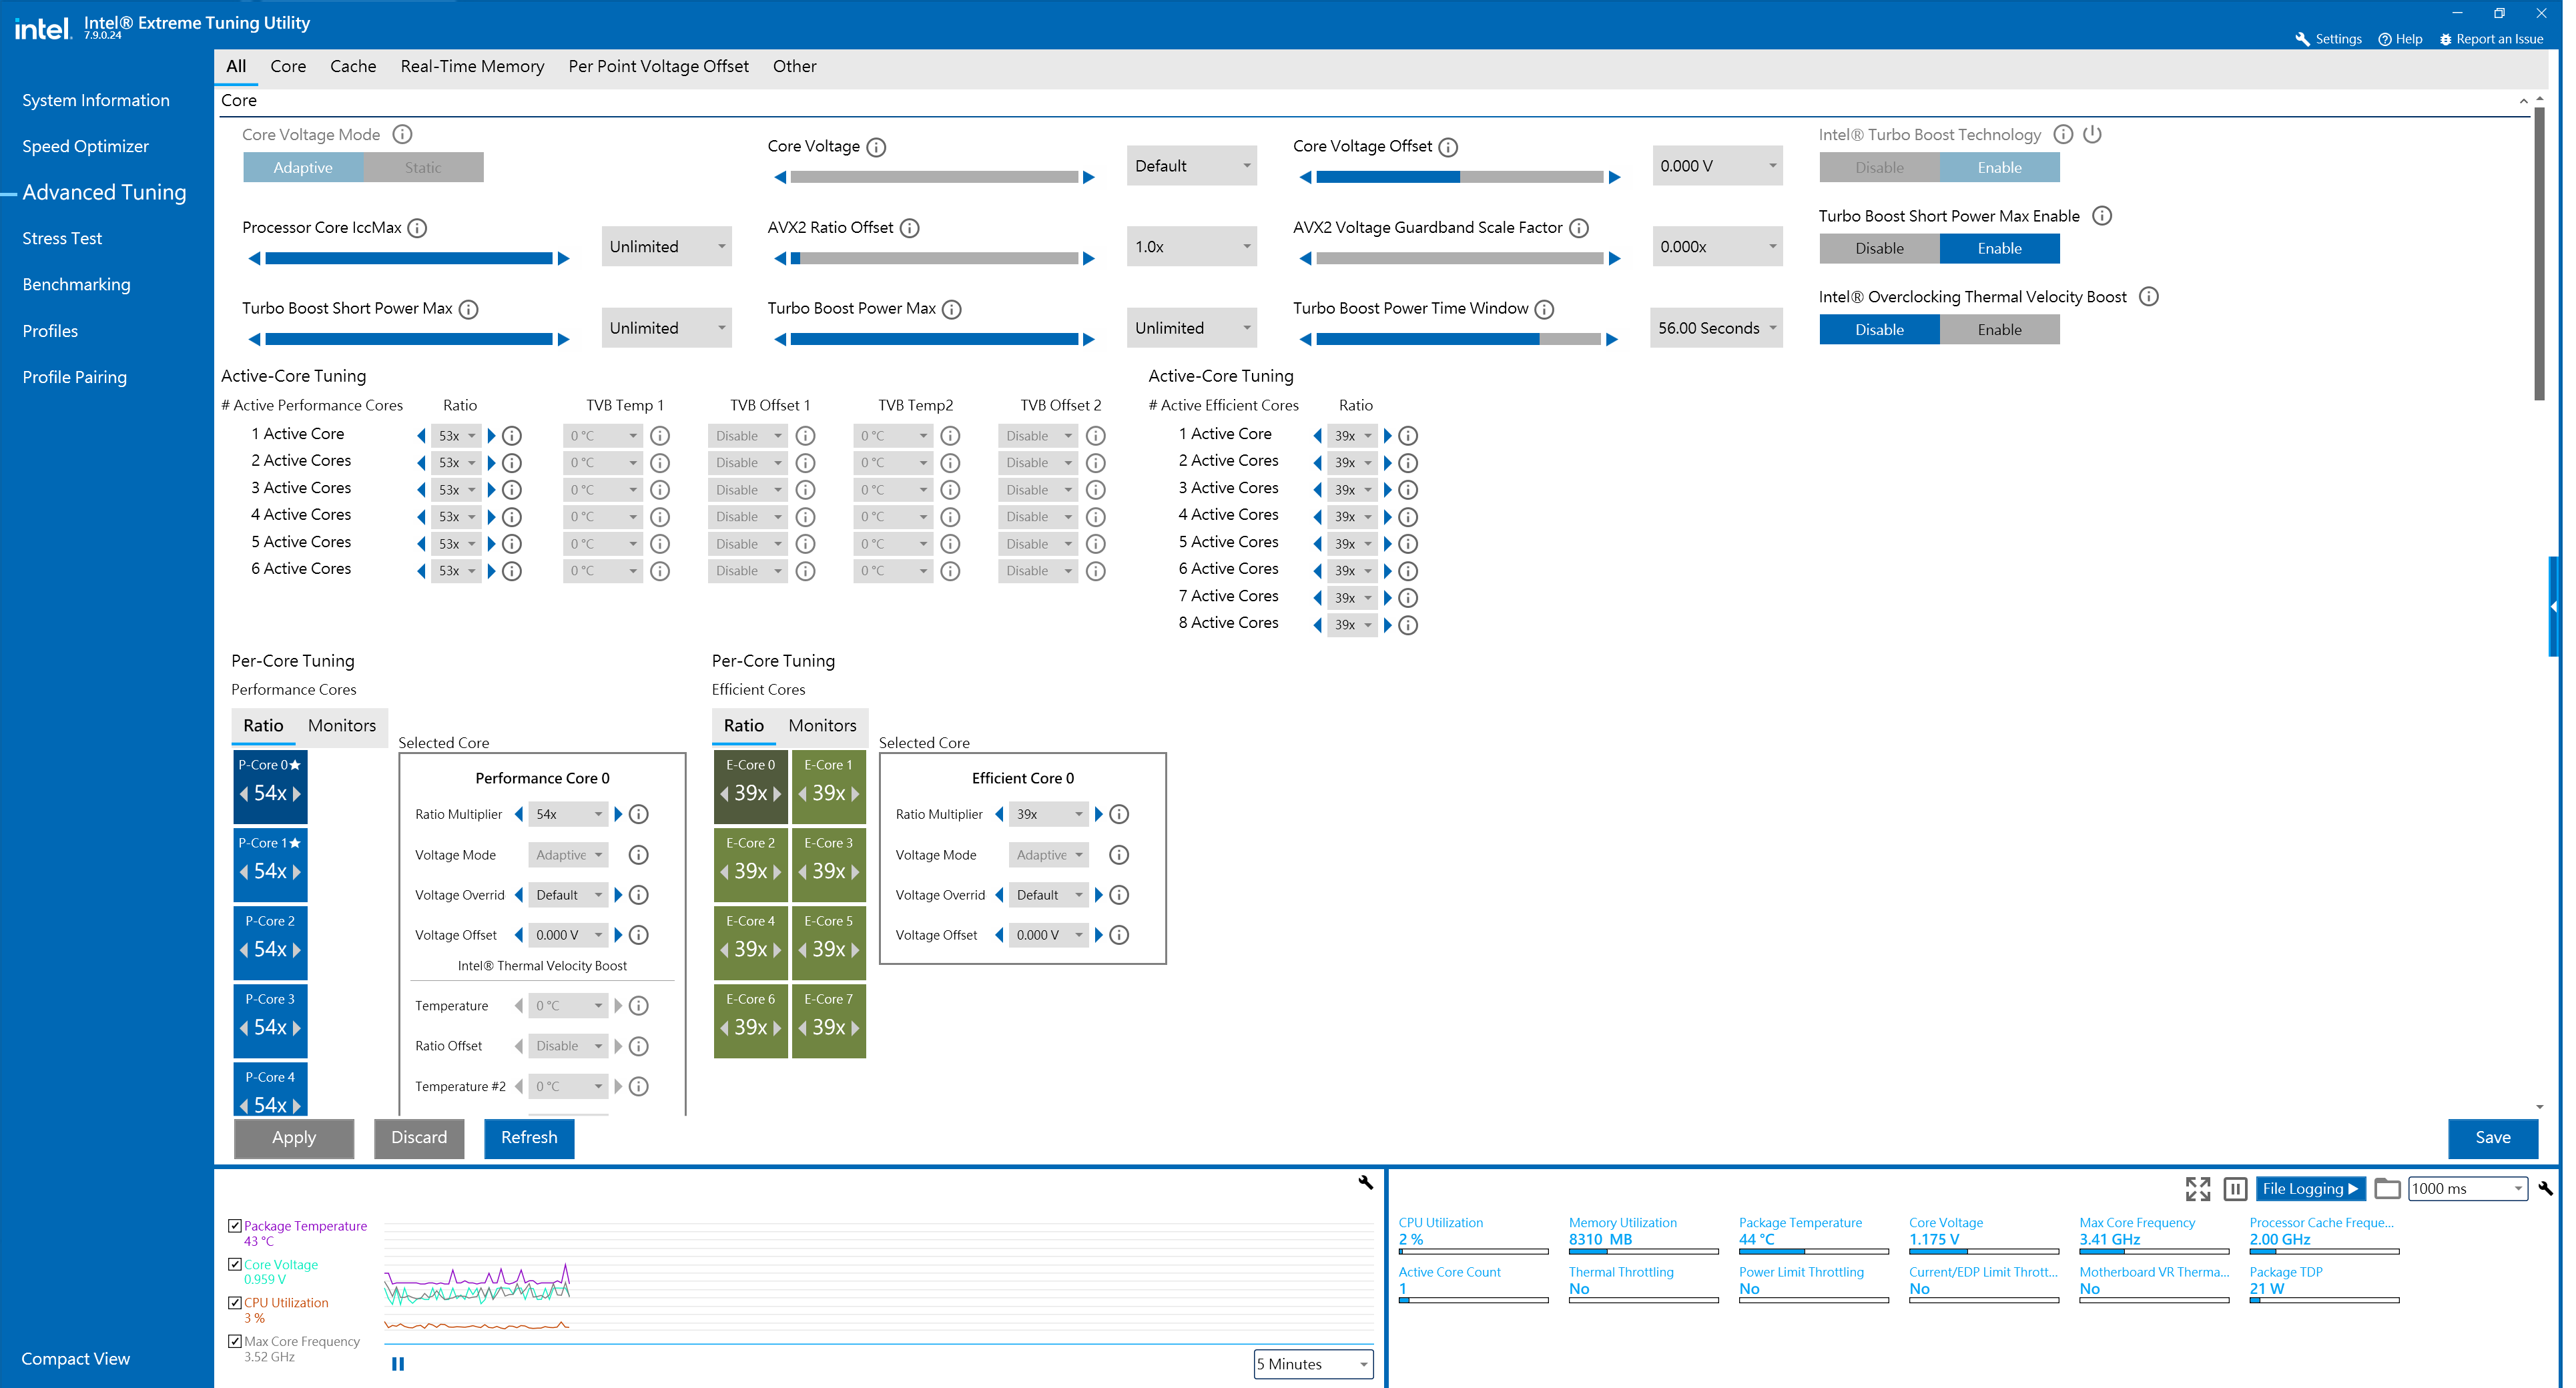Open Efficient Cores Monitors tab
Image resolution: width=2576 pixels, height=1388 pixels.
coord(822,725)
